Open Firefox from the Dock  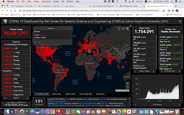(x=57, y=112)
